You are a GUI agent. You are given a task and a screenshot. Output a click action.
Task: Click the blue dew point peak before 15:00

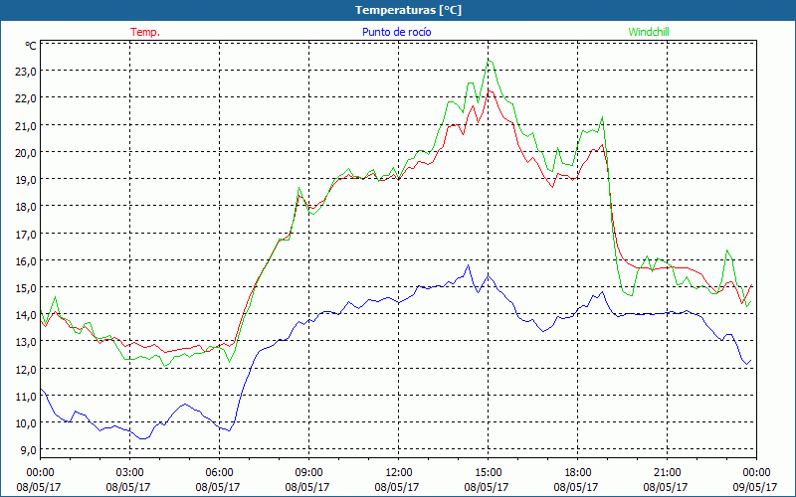click(x=468, y=265)
